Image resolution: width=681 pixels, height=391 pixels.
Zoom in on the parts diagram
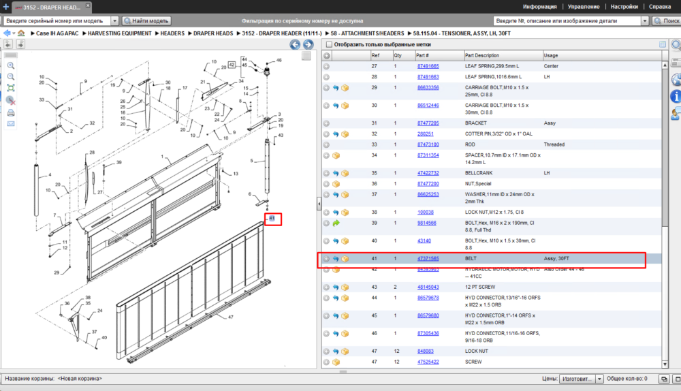pos(11,65)
